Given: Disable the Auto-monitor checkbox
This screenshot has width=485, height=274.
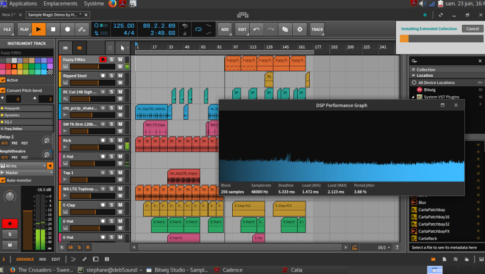Looking at the screenshot, I should coord(3,180).
